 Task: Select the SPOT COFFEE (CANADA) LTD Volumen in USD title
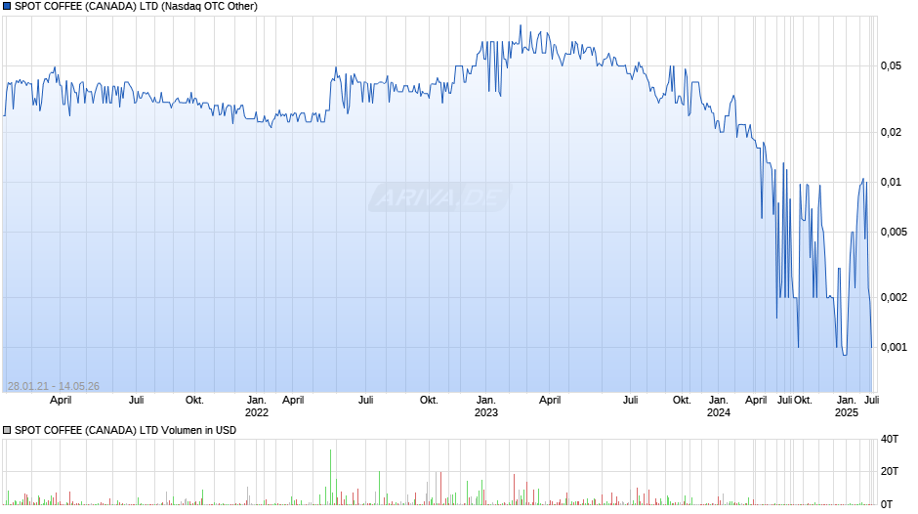125,430
